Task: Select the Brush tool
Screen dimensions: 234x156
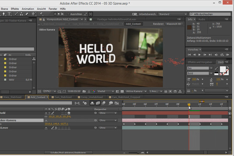Action: (16, 14)
